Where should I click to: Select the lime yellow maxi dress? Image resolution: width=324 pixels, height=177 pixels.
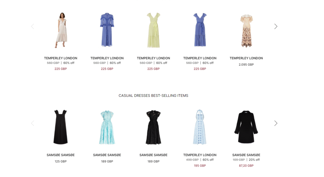(153, 30)
